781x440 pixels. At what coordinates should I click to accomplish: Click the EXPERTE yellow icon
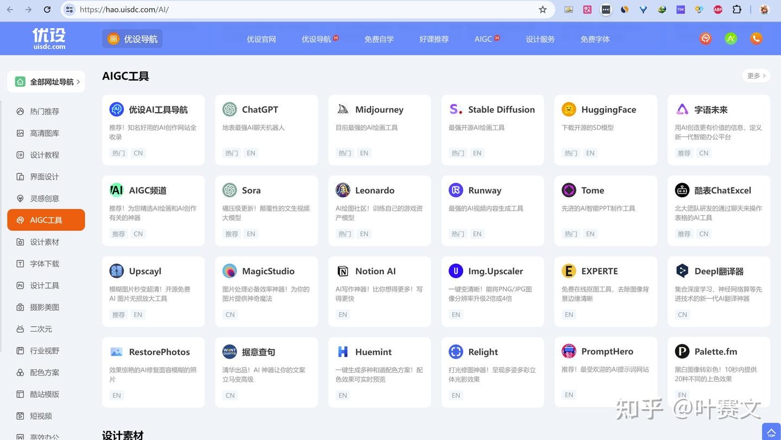point(569,271)
